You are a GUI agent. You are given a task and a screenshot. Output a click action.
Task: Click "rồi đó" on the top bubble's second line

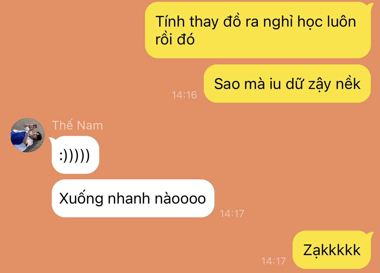tap(175, 39)
